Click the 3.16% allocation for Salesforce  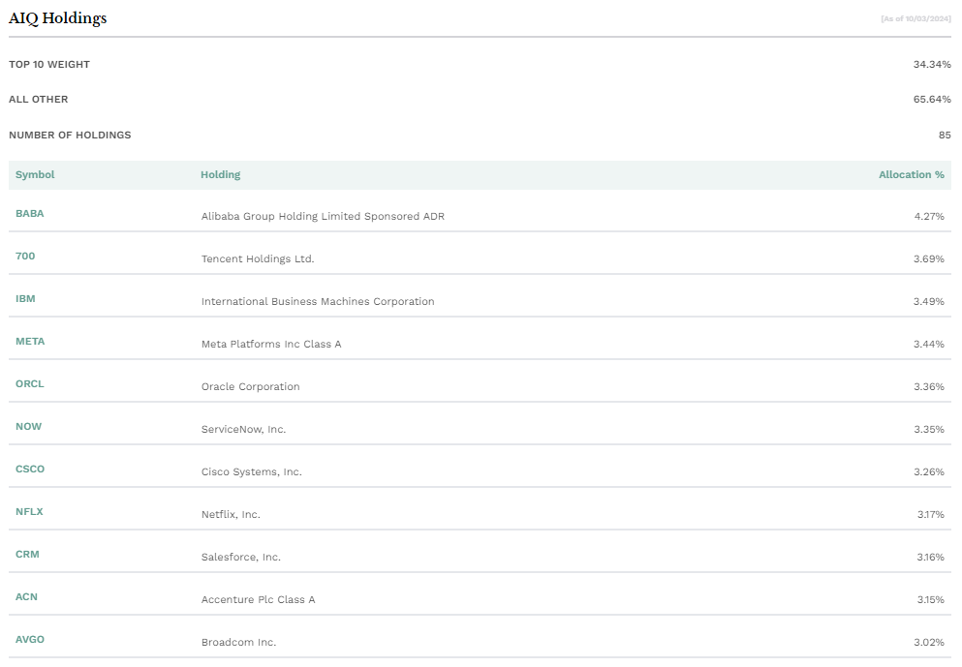931,558
